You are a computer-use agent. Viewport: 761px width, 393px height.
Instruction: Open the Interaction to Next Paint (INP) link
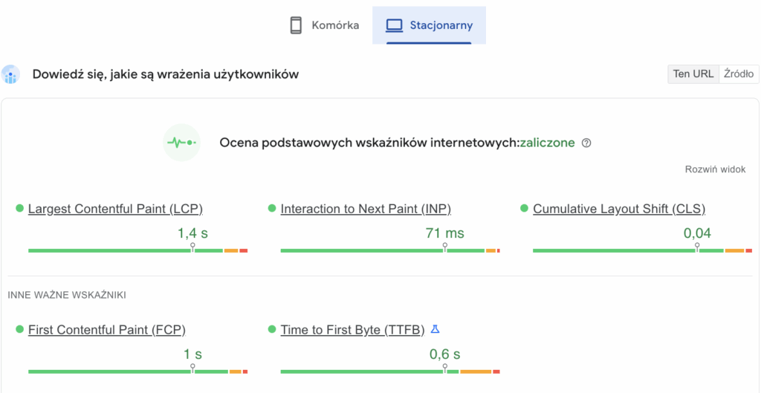click(x=366, y=209)
